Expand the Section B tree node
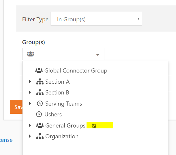The width and height of the screenshot is (176, 155). tap(30, 93)
